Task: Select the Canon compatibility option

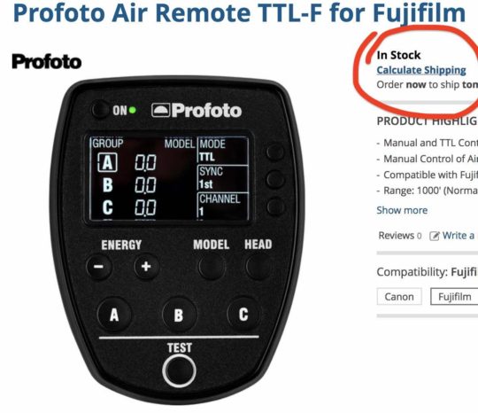Action: point(399,296)
